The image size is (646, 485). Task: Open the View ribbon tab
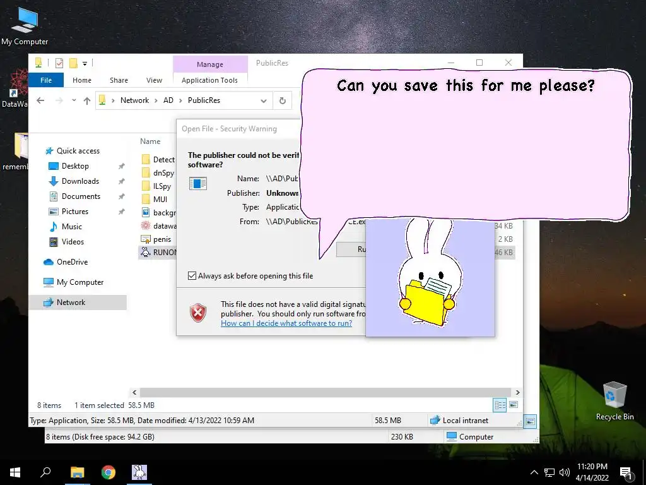click(154, 80)
